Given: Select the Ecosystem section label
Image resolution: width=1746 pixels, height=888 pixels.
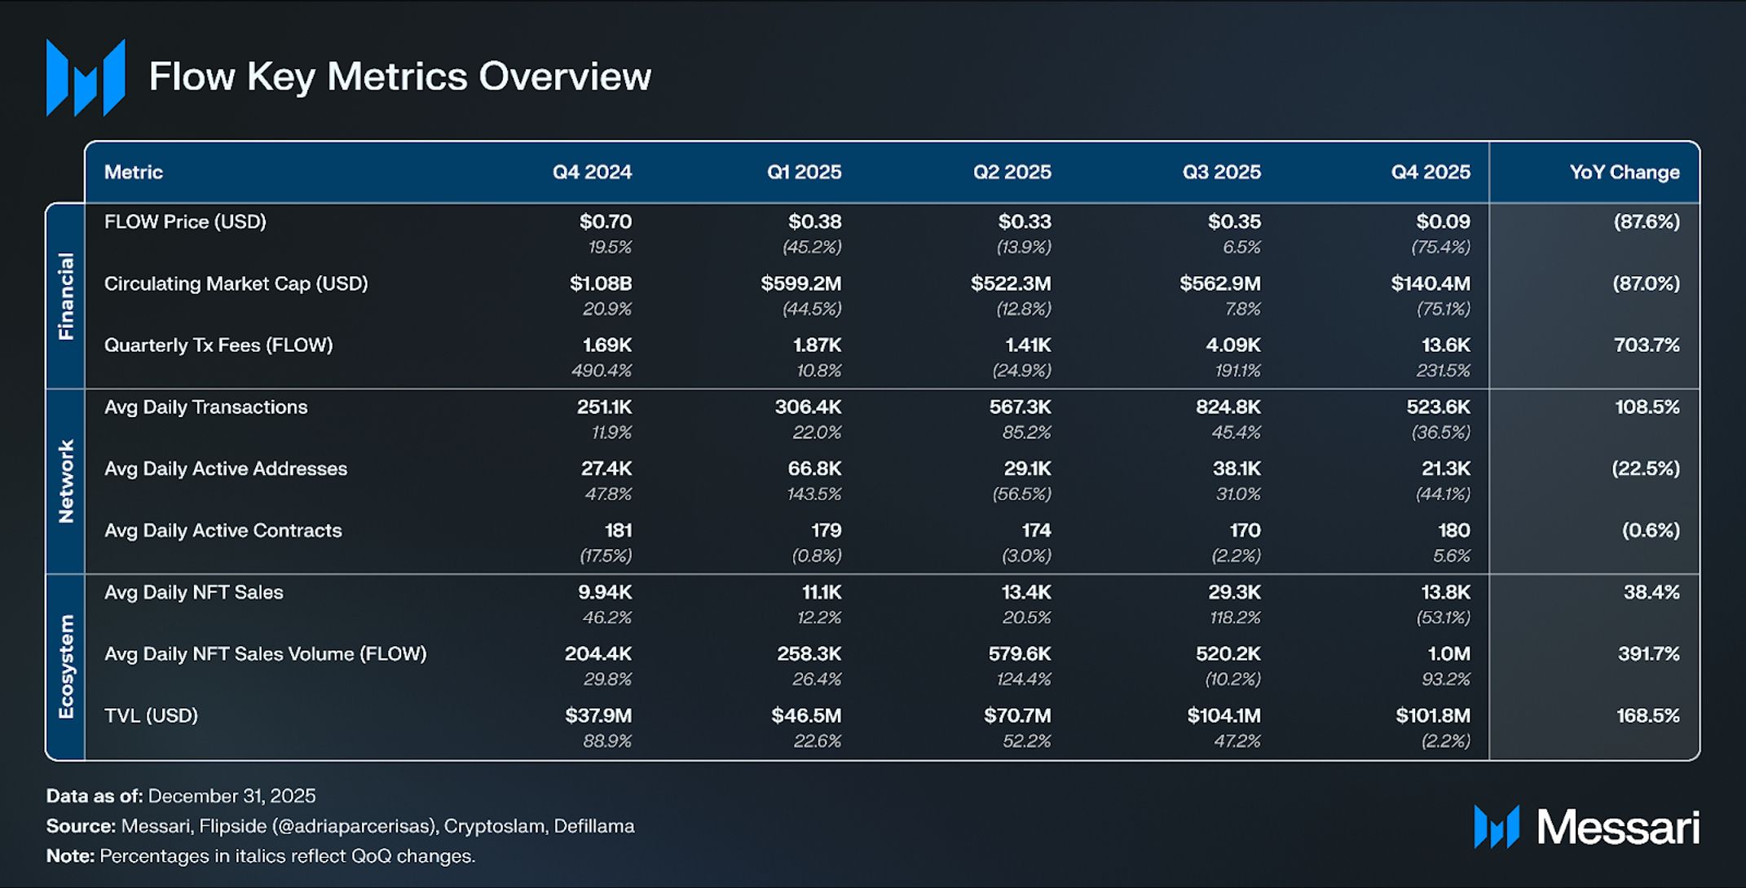Looking at the screenshot, I should (66, 666).
